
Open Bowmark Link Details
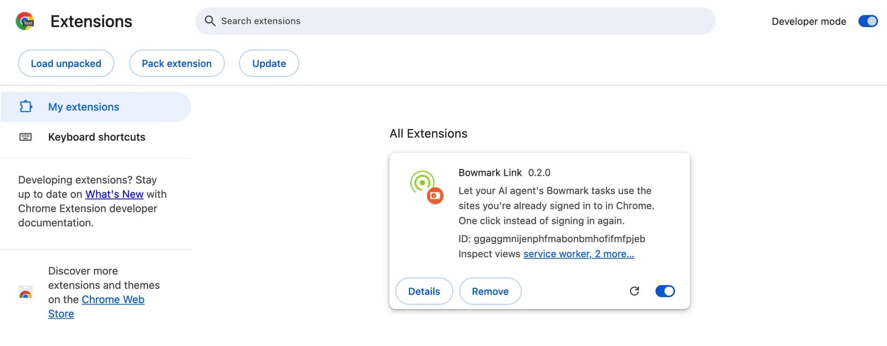click(x=424, y=291)
